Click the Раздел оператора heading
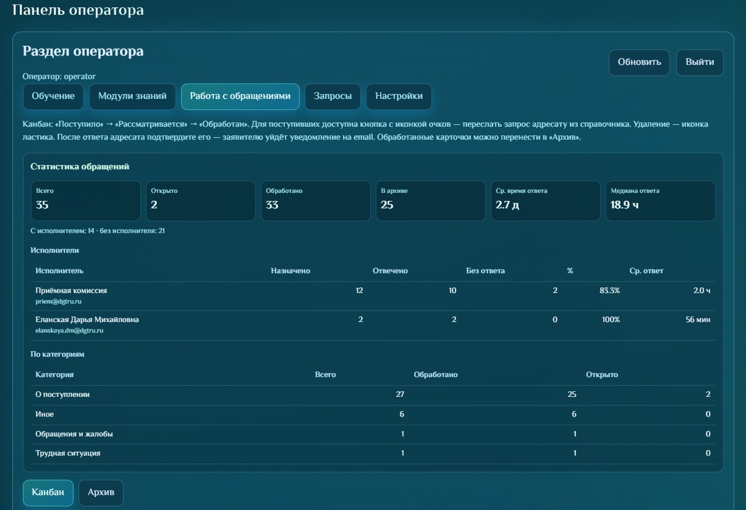Screen dimensions: 746x510 (x=83, y=51)
